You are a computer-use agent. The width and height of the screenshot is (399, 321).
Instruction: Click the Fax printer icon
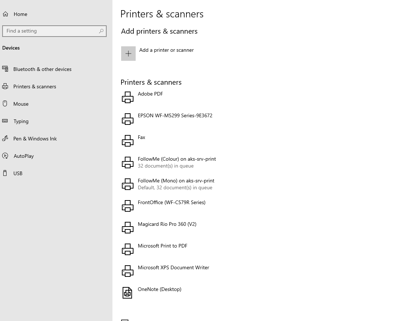pos(127,141)
